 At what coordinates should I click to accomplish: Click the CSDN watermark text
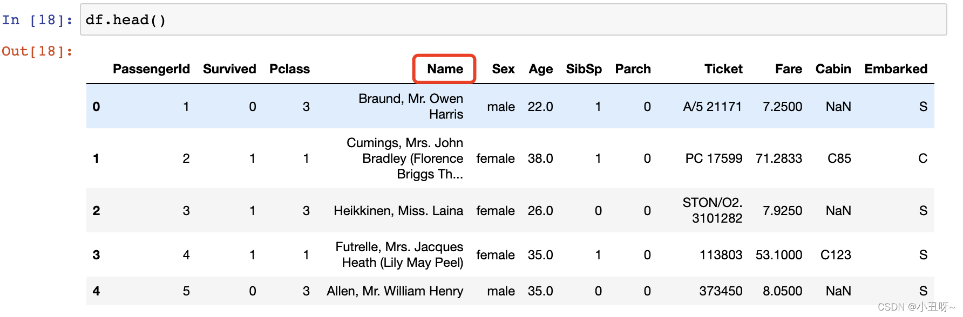pos(916,307)
